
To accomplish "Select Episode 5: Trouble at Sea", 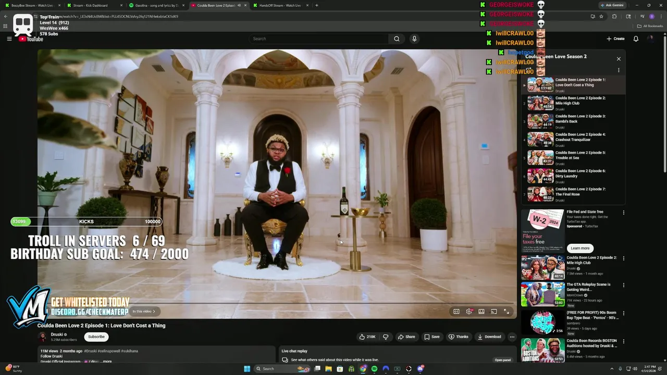I will click(x=573, y=158).
